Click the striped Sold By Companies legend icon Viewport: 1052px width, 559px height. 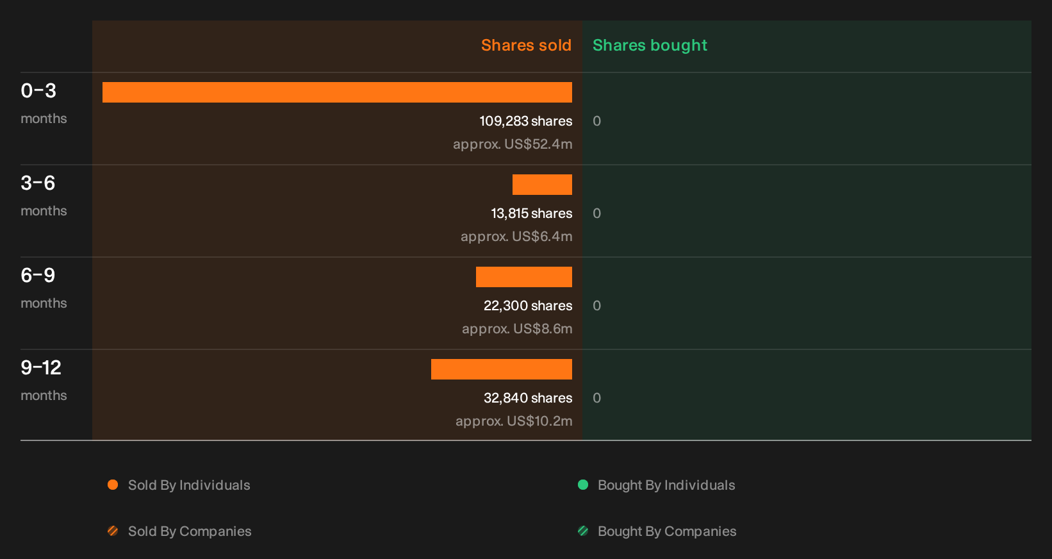click(x=113, y=531)
